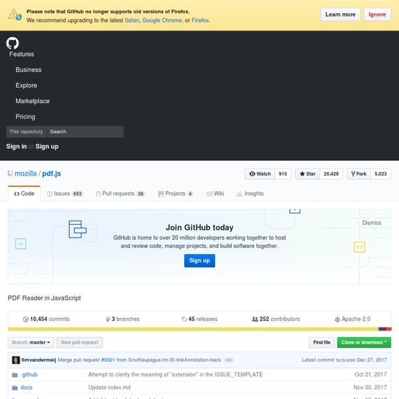Open Pricing in the navigation
The height and width of the screenshot is (399, 399).
25,117
